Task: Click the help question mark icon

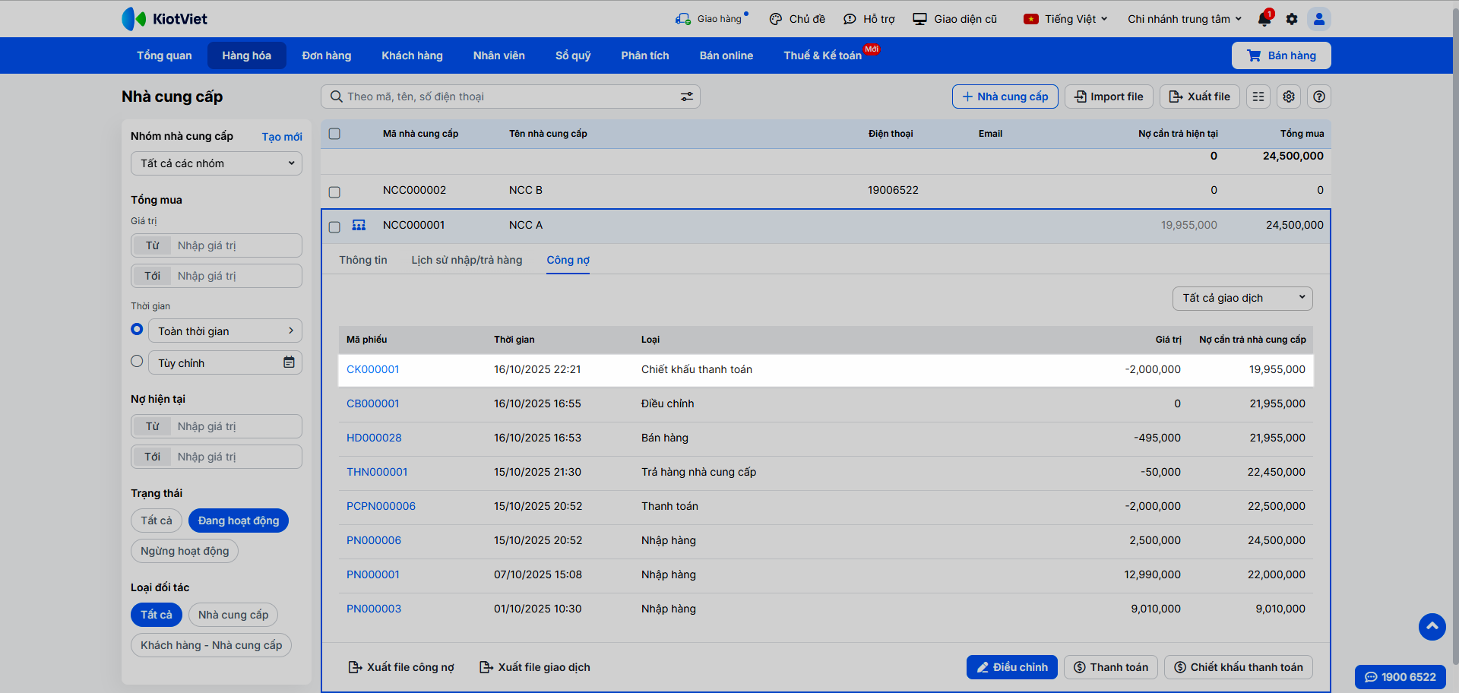Action: [1319, 97]
